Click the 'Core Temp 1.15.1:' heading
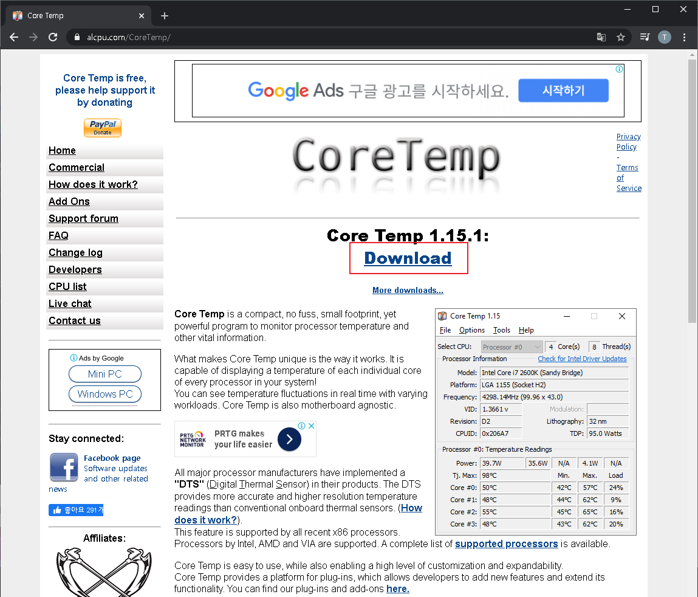698x597 pixels. 408,235
